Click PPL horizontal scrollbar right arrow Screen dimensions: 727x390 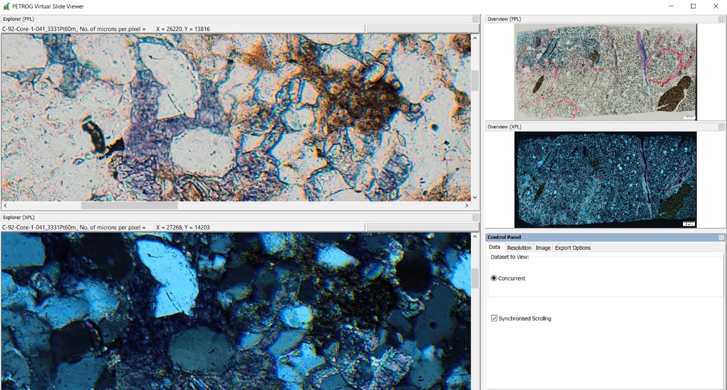[466, 205]
